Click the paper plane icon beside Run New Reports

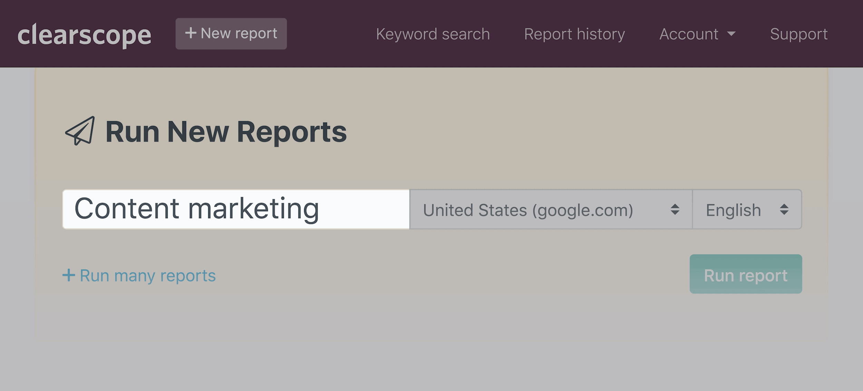80,131
